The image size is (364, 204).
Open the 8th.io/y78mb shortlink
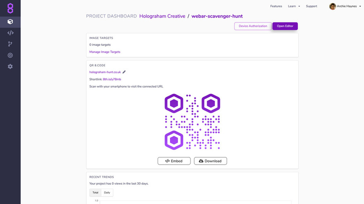coord(112,79)
